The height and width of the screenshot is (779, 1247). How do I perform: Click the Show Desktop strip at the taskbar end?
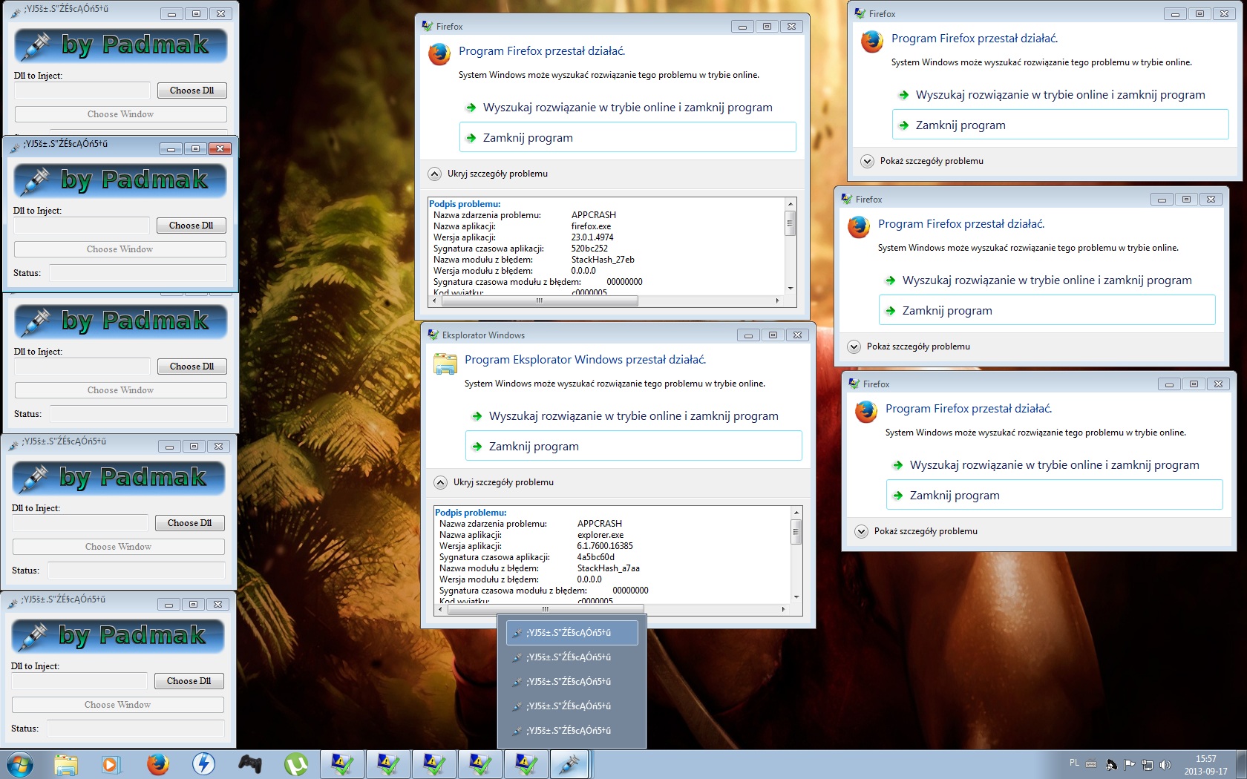1241,764
